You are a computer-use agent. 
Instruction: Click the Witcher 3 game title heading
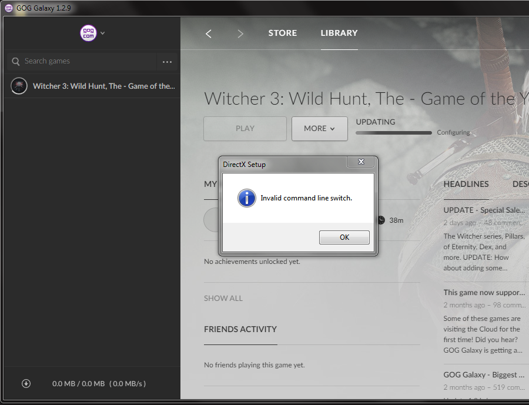pyautogui.click(x=366, y=99)
